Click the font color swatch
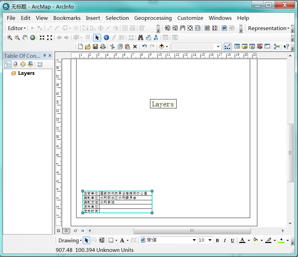The height and width of the screenshot is (257, 298). pos(242,241)
